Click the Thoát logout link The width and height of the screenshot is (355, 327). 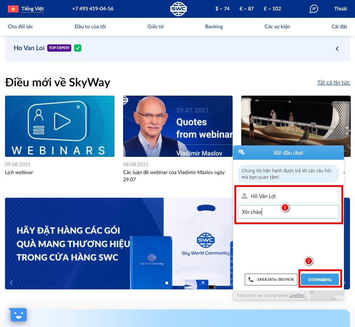(x=341, y=9)
